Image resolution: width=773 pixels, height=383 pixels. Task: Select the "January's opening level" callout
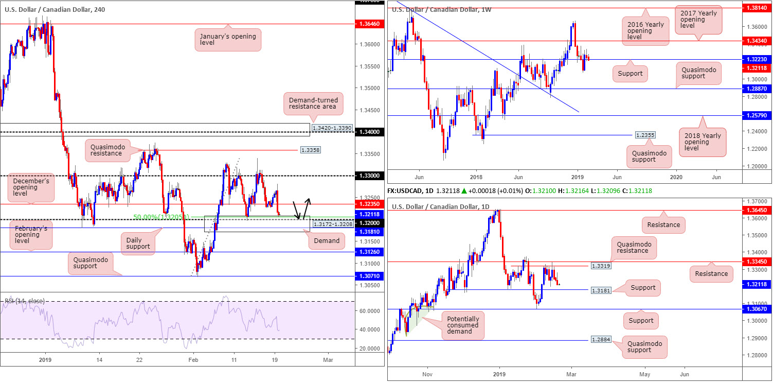tap(228, 40)
